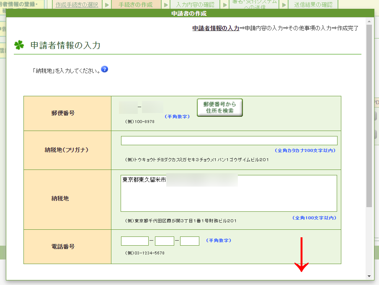
Task: Click the arrow between 手続きの作成 and 入力内容の確認
Action: [x=166, y=5]
